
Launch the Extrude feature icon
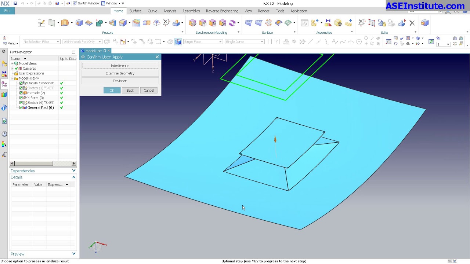(65, 23)
